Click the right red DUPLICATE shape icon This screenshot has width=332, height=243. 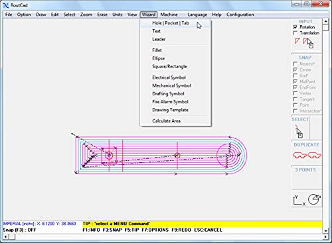[314, 156]
